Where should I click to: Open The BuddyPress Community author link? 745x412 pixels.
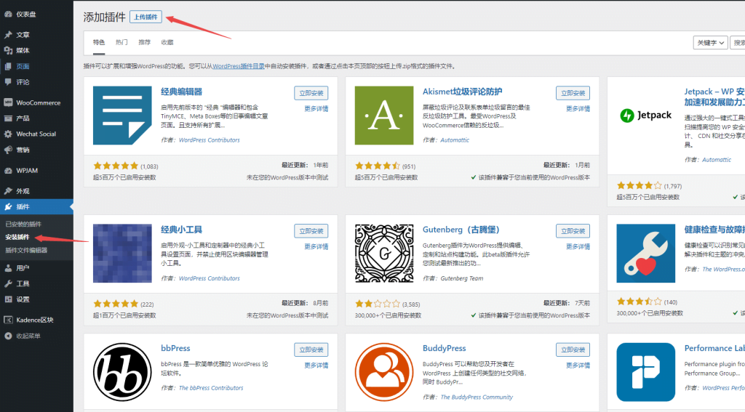(477, 397)
